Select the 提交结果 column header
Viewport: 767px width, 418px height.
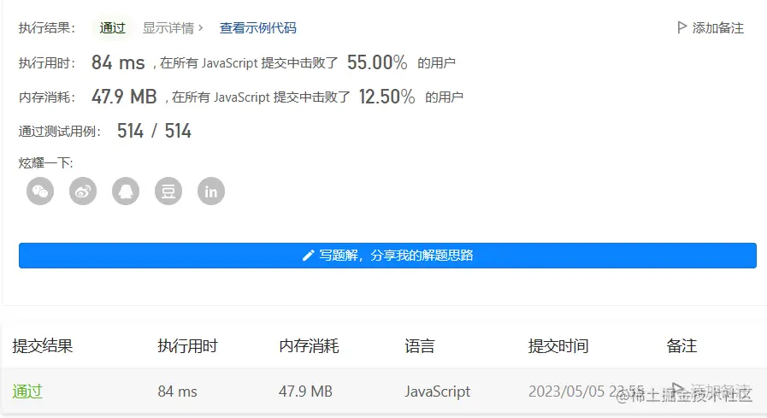point(43,345)
